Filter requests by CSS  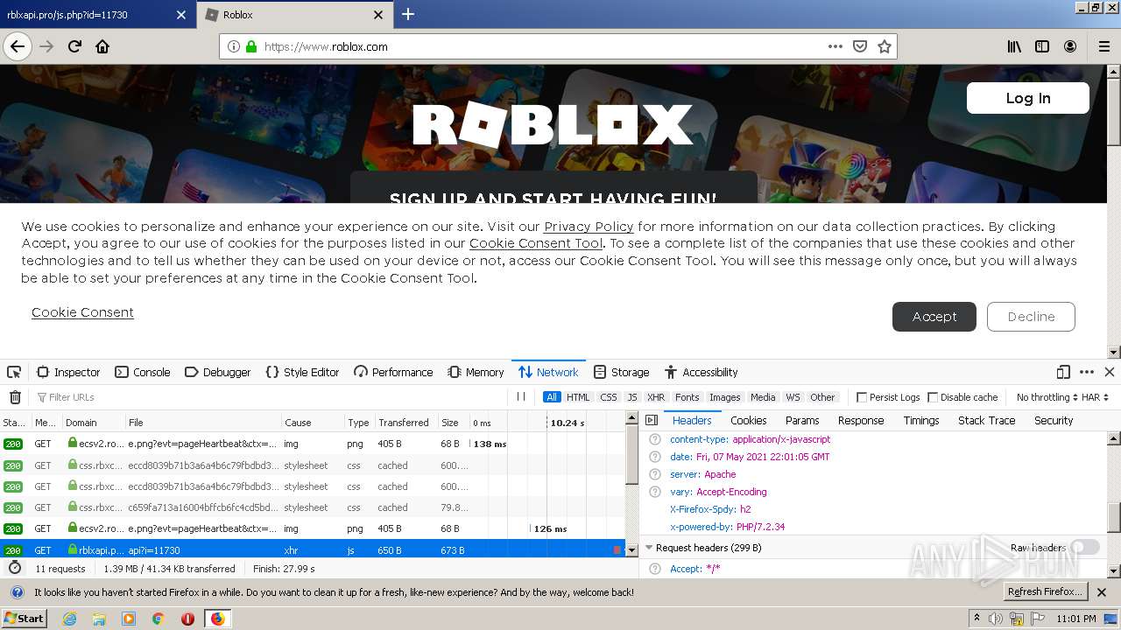point(609,397)
